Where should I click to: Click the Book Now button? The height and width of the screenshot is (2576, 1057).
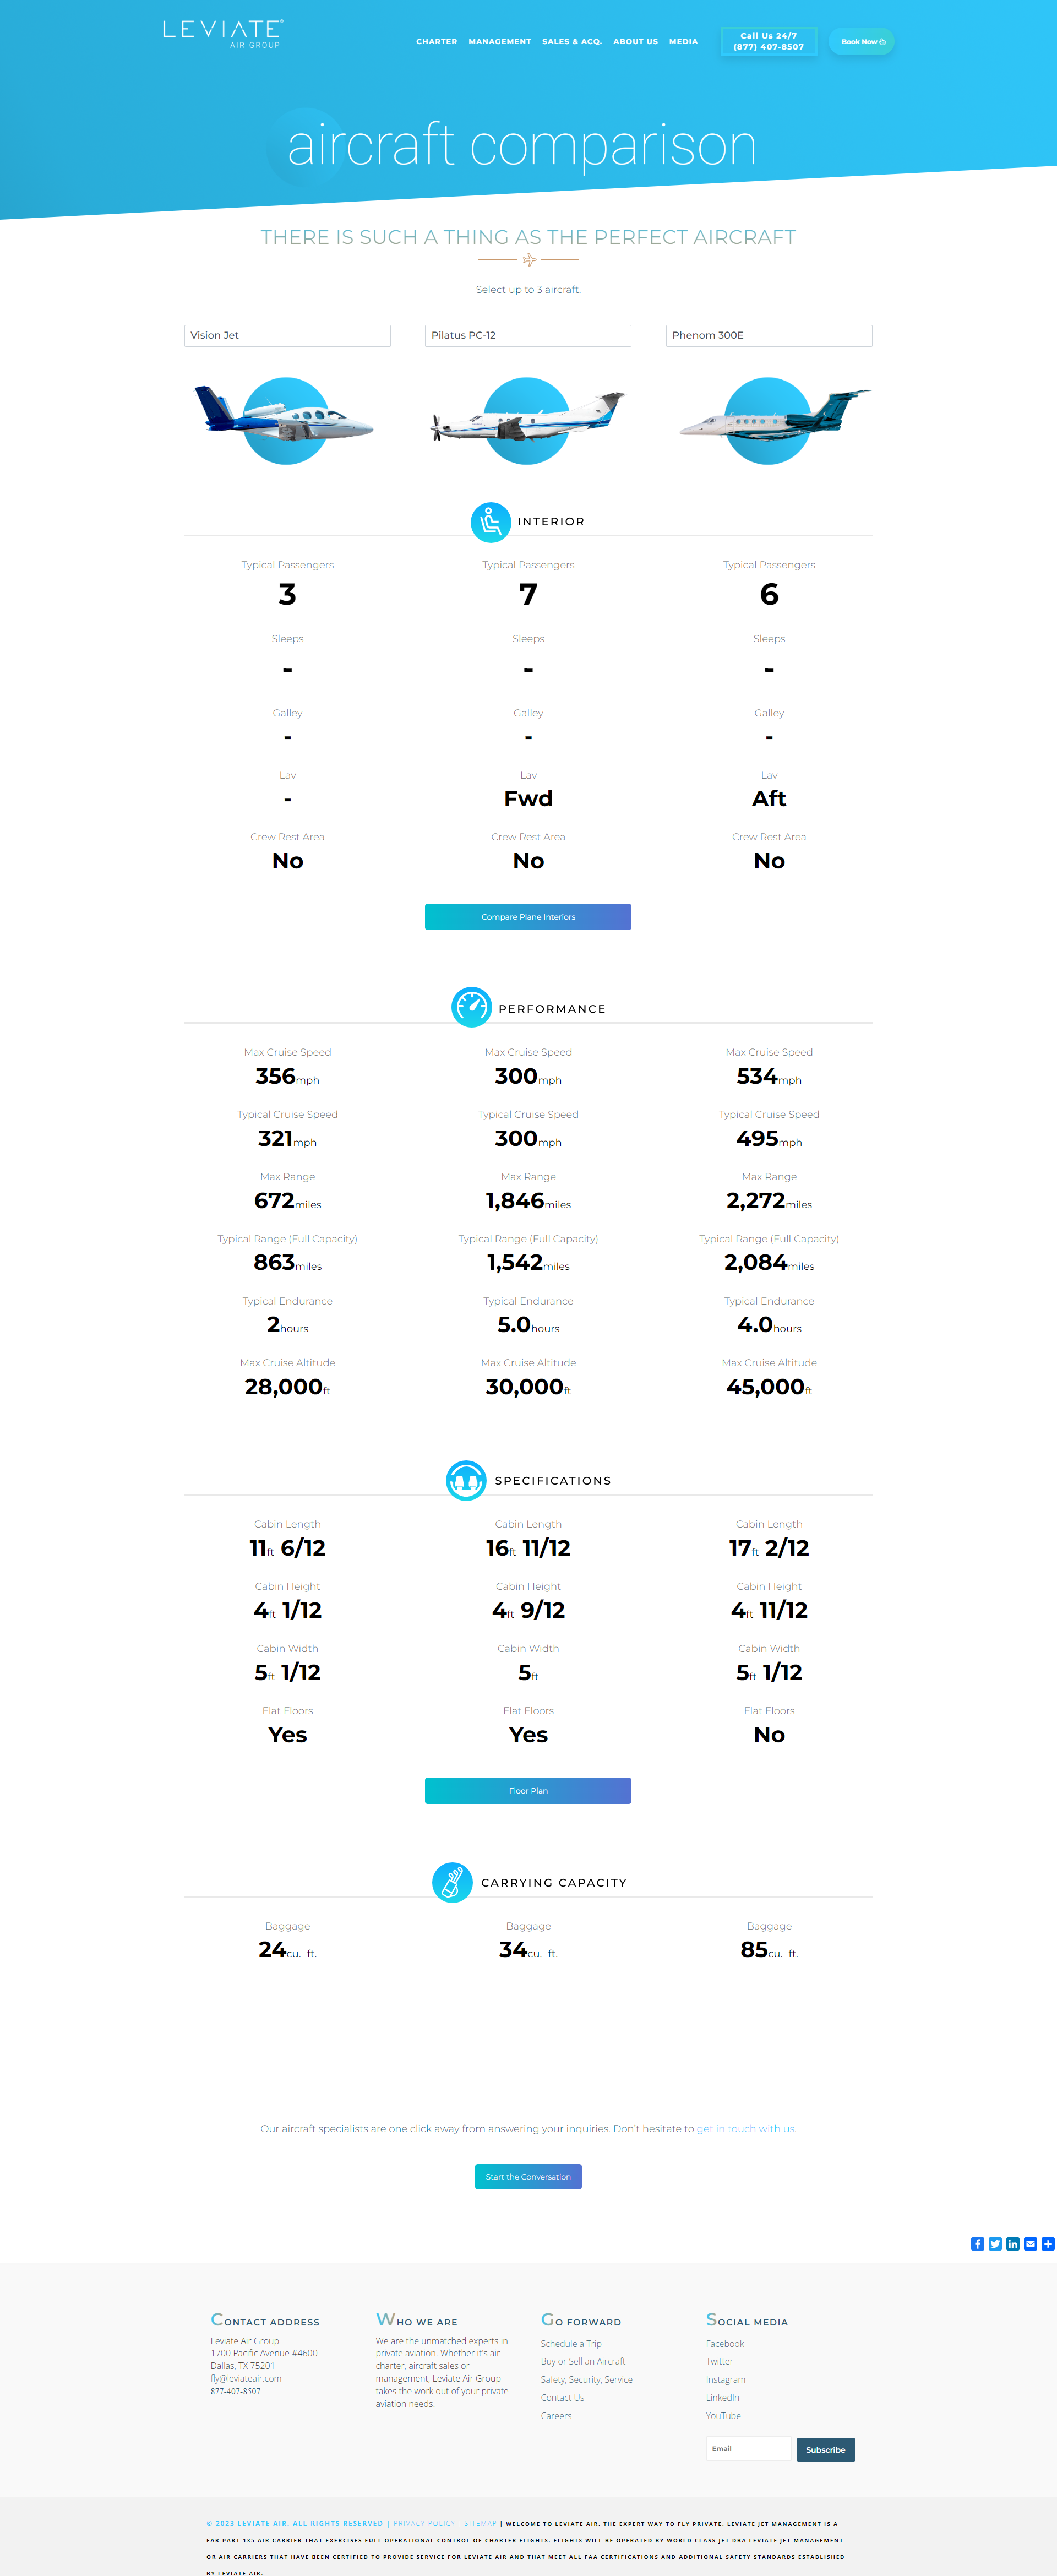862,42
